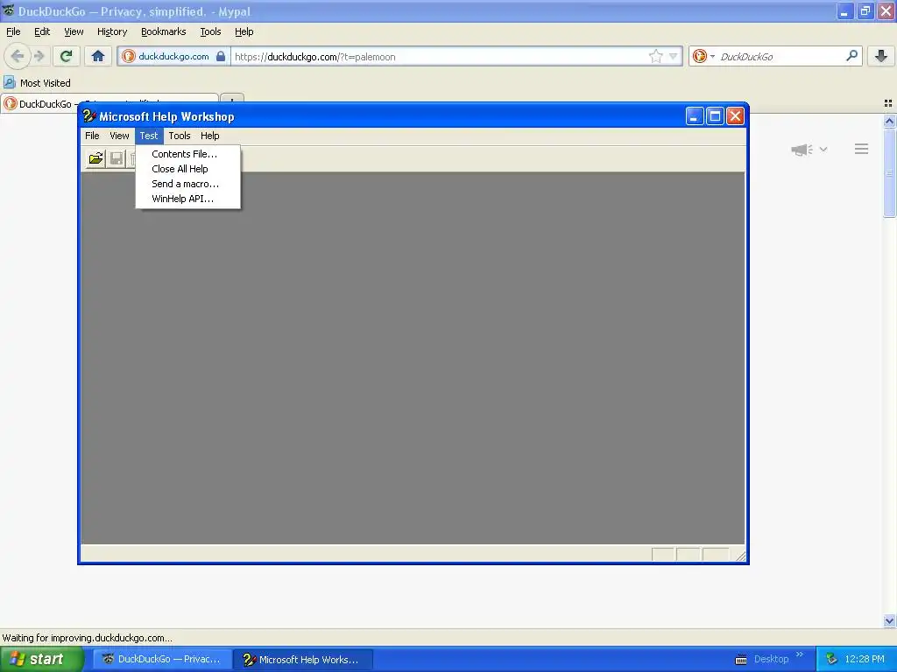Collapse the highlighted Test menu
897x672 pixels.
click(149, 136)
